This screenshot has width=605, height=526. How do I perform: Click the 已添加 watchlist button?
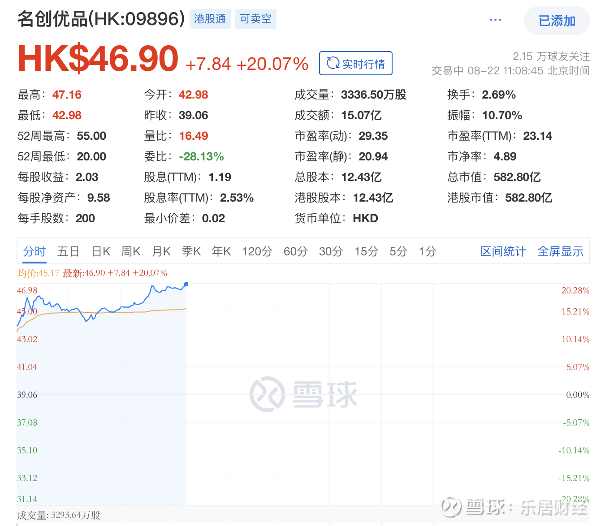(x=557, y=21)
